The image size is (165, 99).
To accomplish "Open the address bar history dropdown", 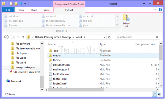I will pos(104,37).
